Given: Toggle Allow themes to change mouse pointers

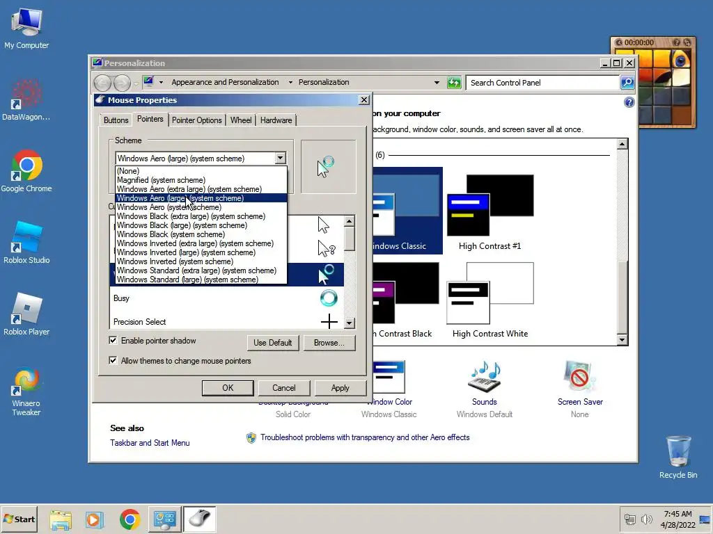Looking at the screenshot, I should click(113, 361).
